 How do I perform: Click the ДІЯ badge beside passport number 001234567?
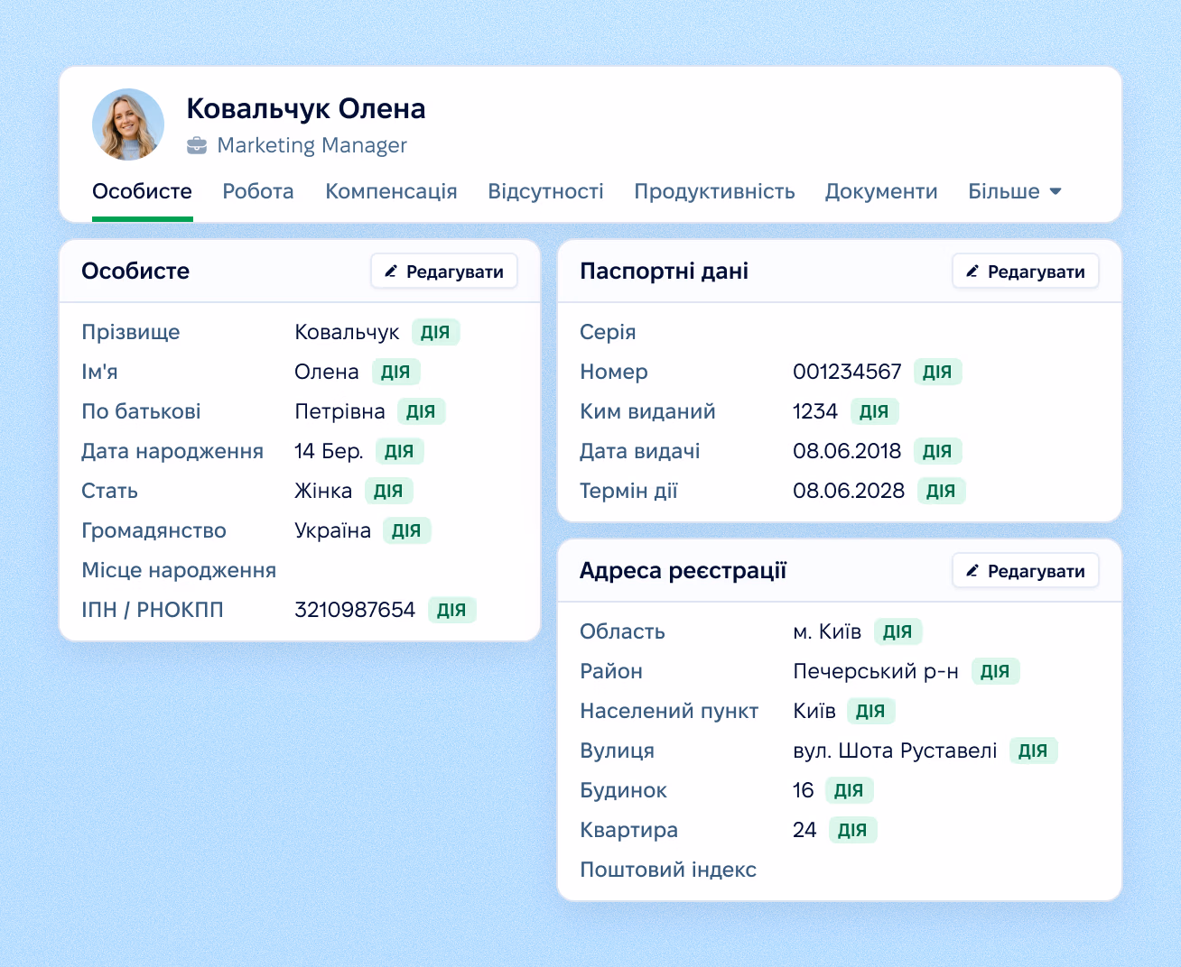click(x=938, y=372)
